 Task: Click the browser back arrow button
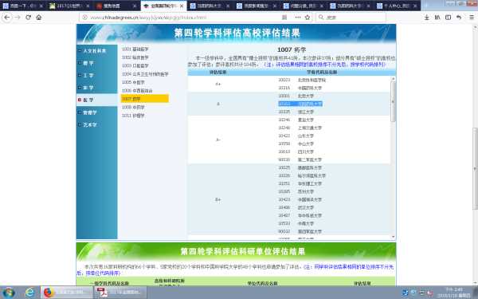click(x=7, y=18)
